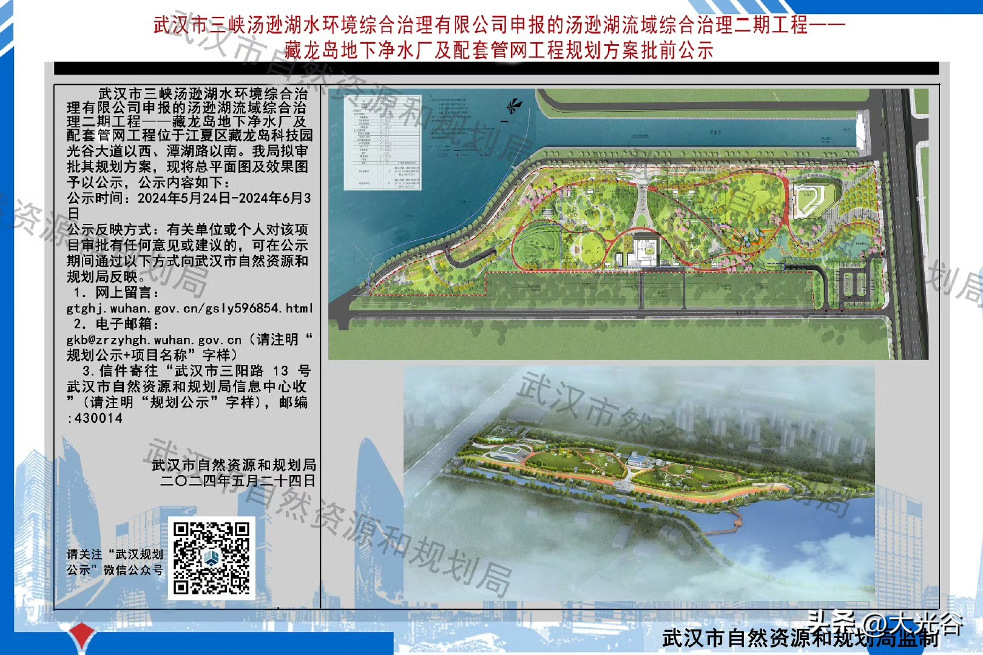Open the master site plan image

click(x=628, y=224)
